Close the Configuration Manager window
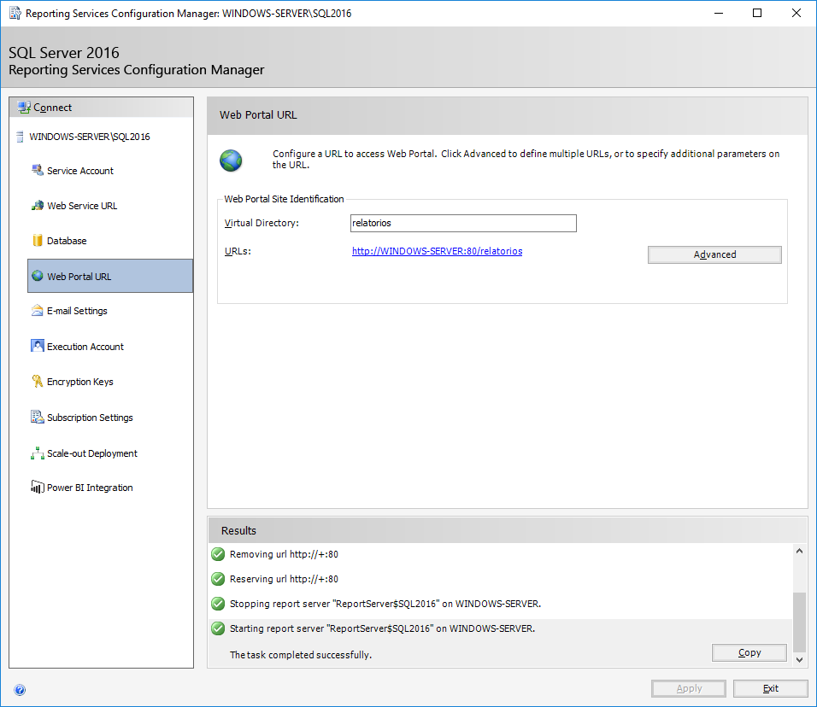This screenshot has height=707, width=817. point(796,13)
